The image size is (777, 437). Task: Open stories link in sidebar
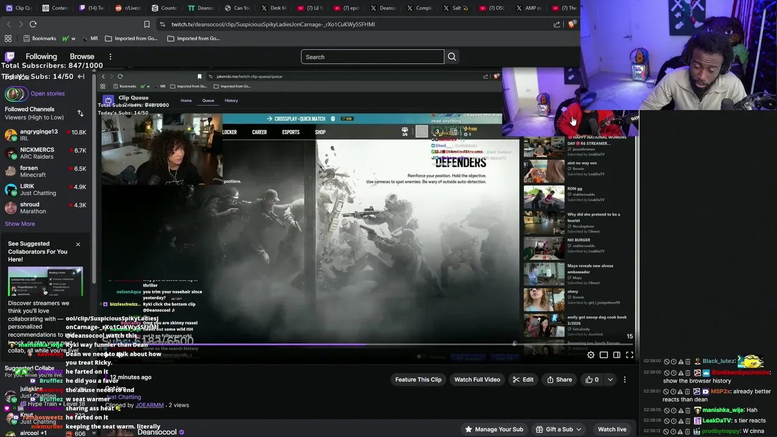coord(47,93)
